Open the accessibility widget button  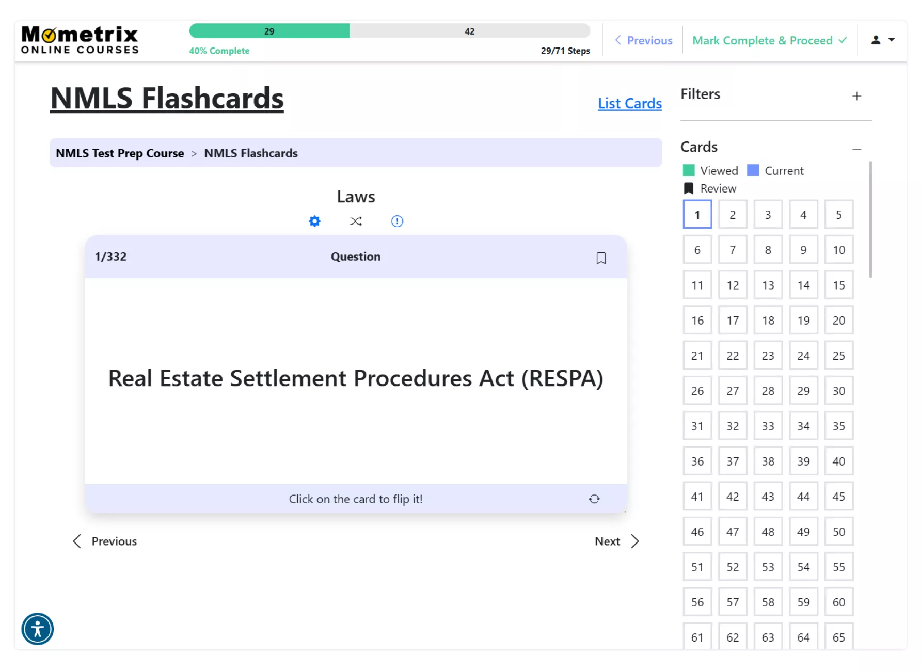tap(38, 629)
